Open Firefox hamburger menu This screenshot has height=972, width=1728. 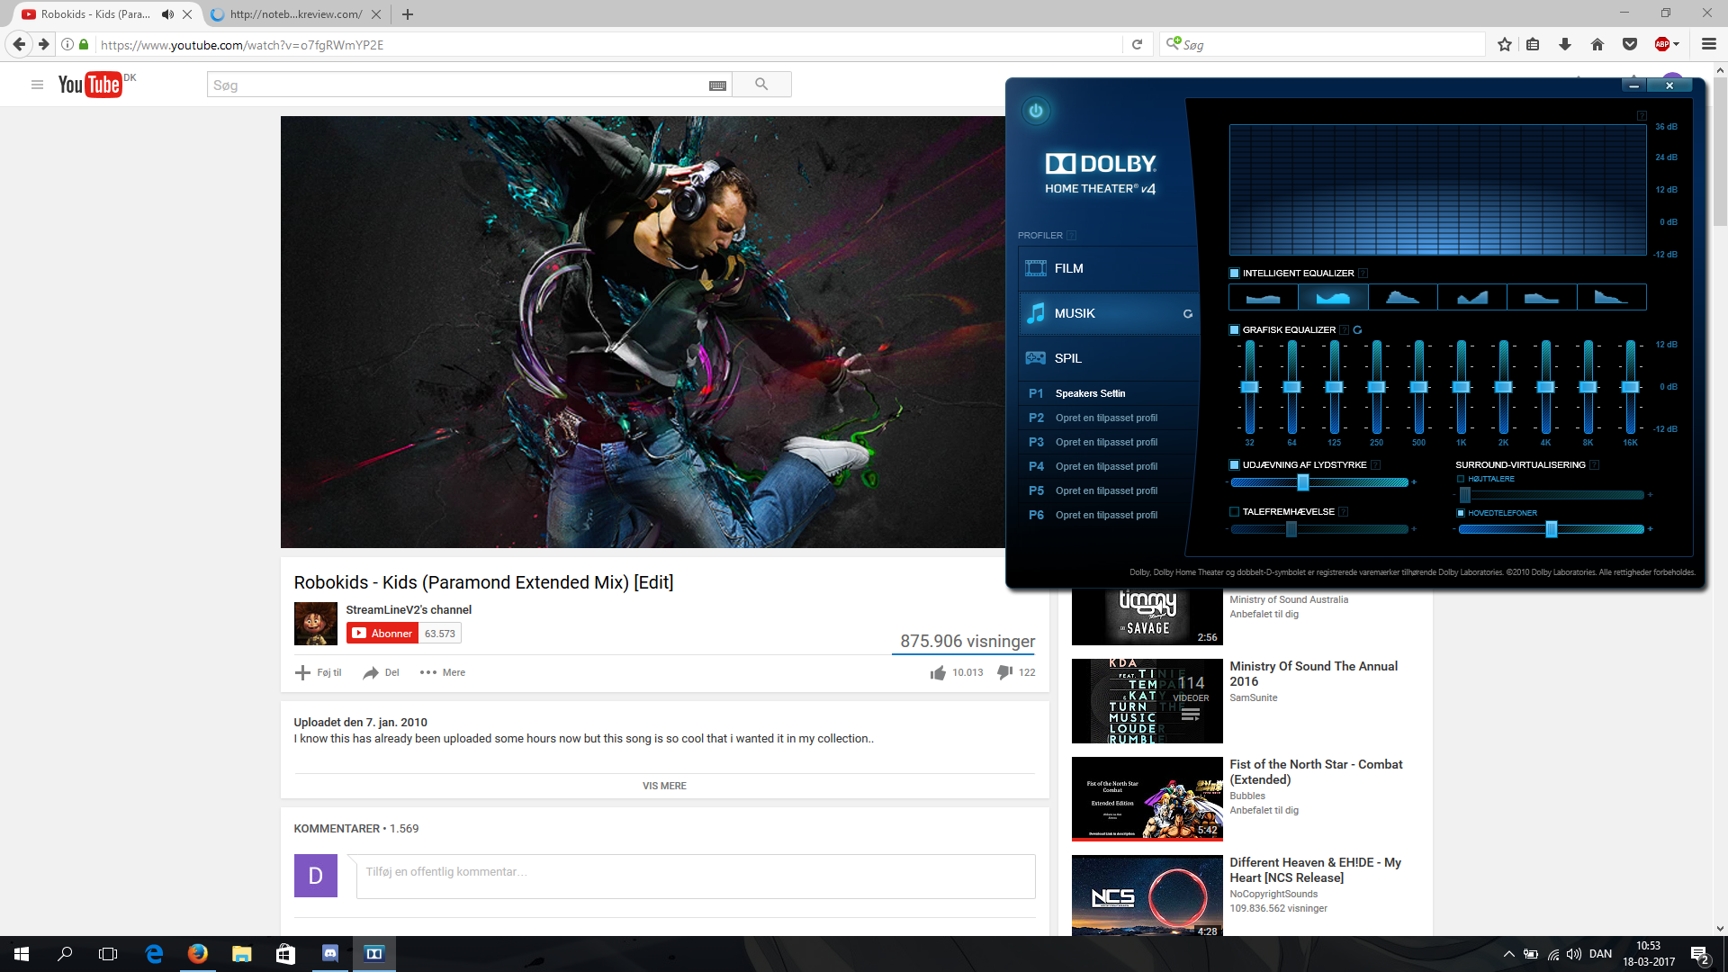tap(1709, 44)
